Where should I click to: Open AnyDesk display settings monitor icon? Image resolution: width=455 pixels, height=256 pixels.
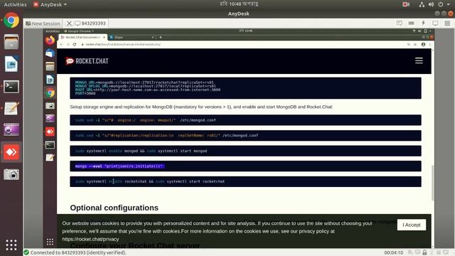(x=435, y=23)
